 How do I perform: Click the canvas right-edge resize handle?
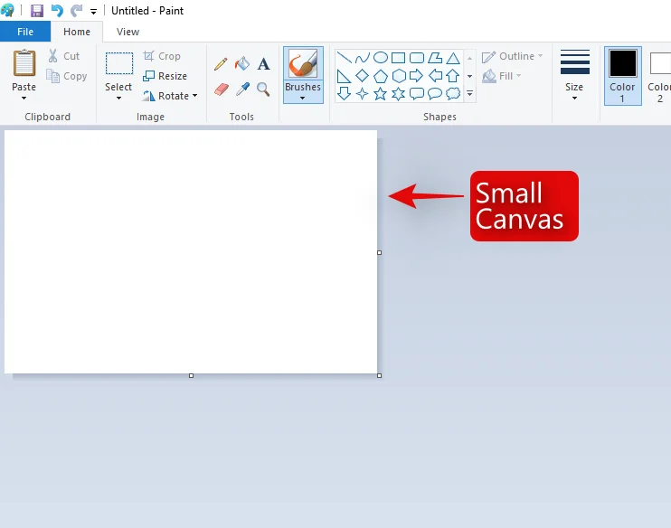[379, 253]
